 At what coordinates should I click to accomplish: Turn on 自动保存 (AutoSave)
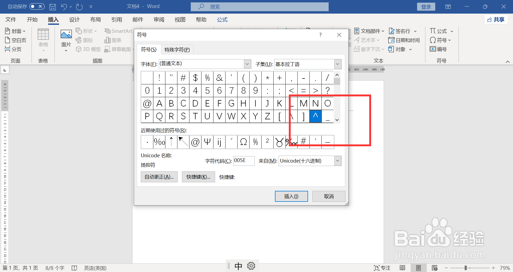click(37, 6)
